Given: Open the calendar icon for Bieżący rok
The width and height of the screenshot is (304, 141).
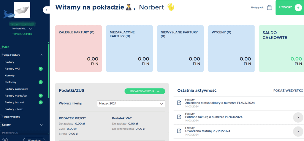Looking at the screenshot, I should (270, 8).
